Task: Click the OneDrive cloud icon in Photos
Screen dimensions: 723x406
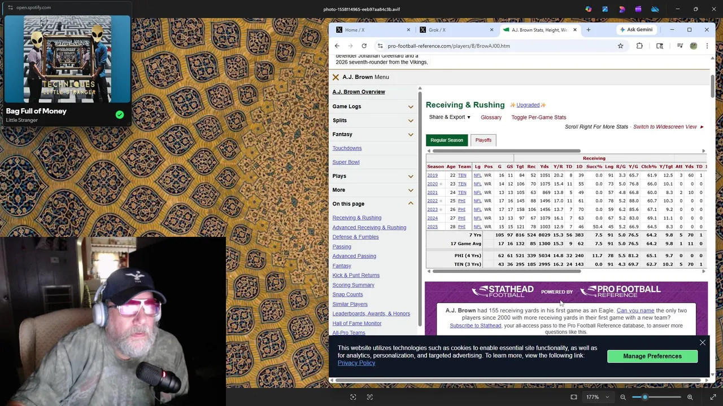Action: tap(655, 9)
